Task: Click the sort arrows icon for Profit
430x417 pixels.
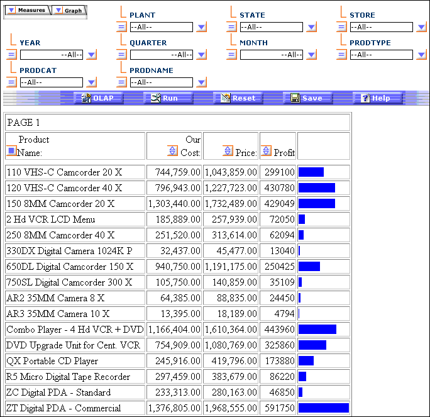Action: [x=265, y=151]
